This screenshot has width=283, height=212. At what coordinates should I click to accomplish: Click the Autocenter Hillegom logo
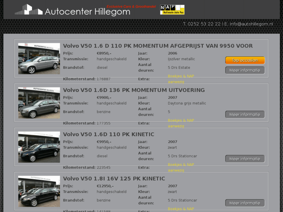[72, 10]
